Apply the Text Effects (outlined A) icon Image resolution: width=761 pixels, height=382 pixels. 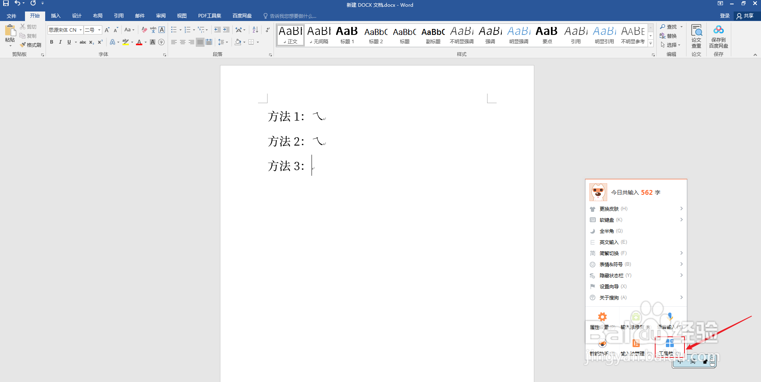(113, 42)
